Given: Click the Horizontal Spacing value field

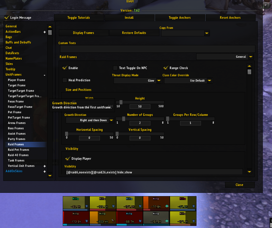Looking at the screenshot, I should [x=89, y=138].
